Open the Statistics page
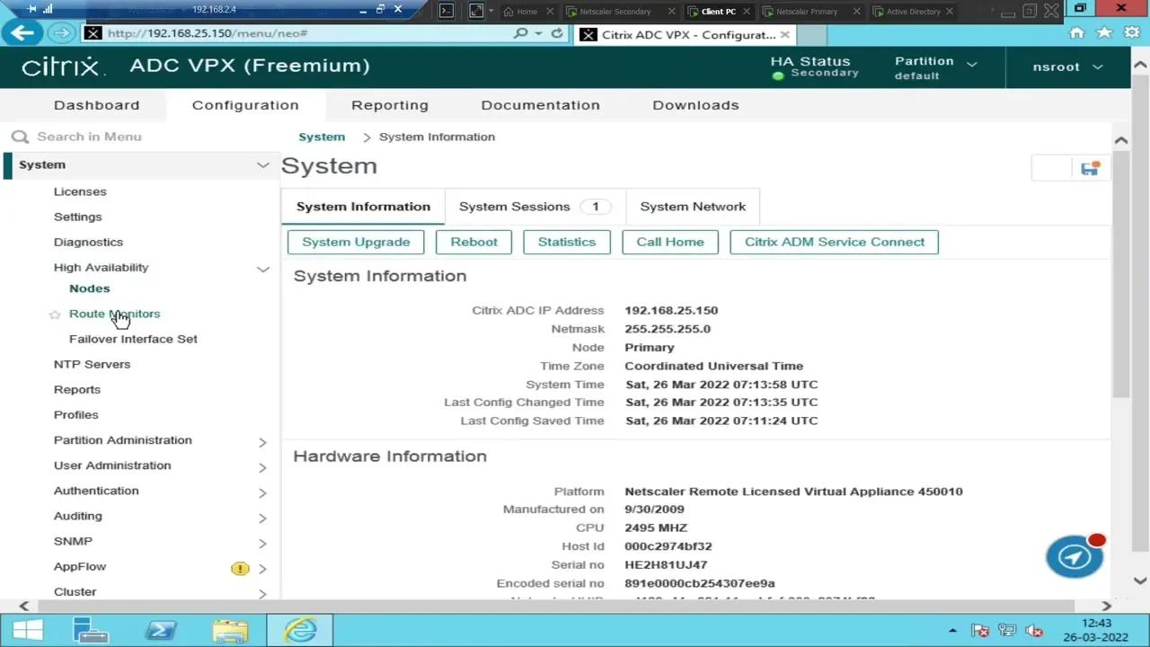The image size is (1150, 647). 566,241
